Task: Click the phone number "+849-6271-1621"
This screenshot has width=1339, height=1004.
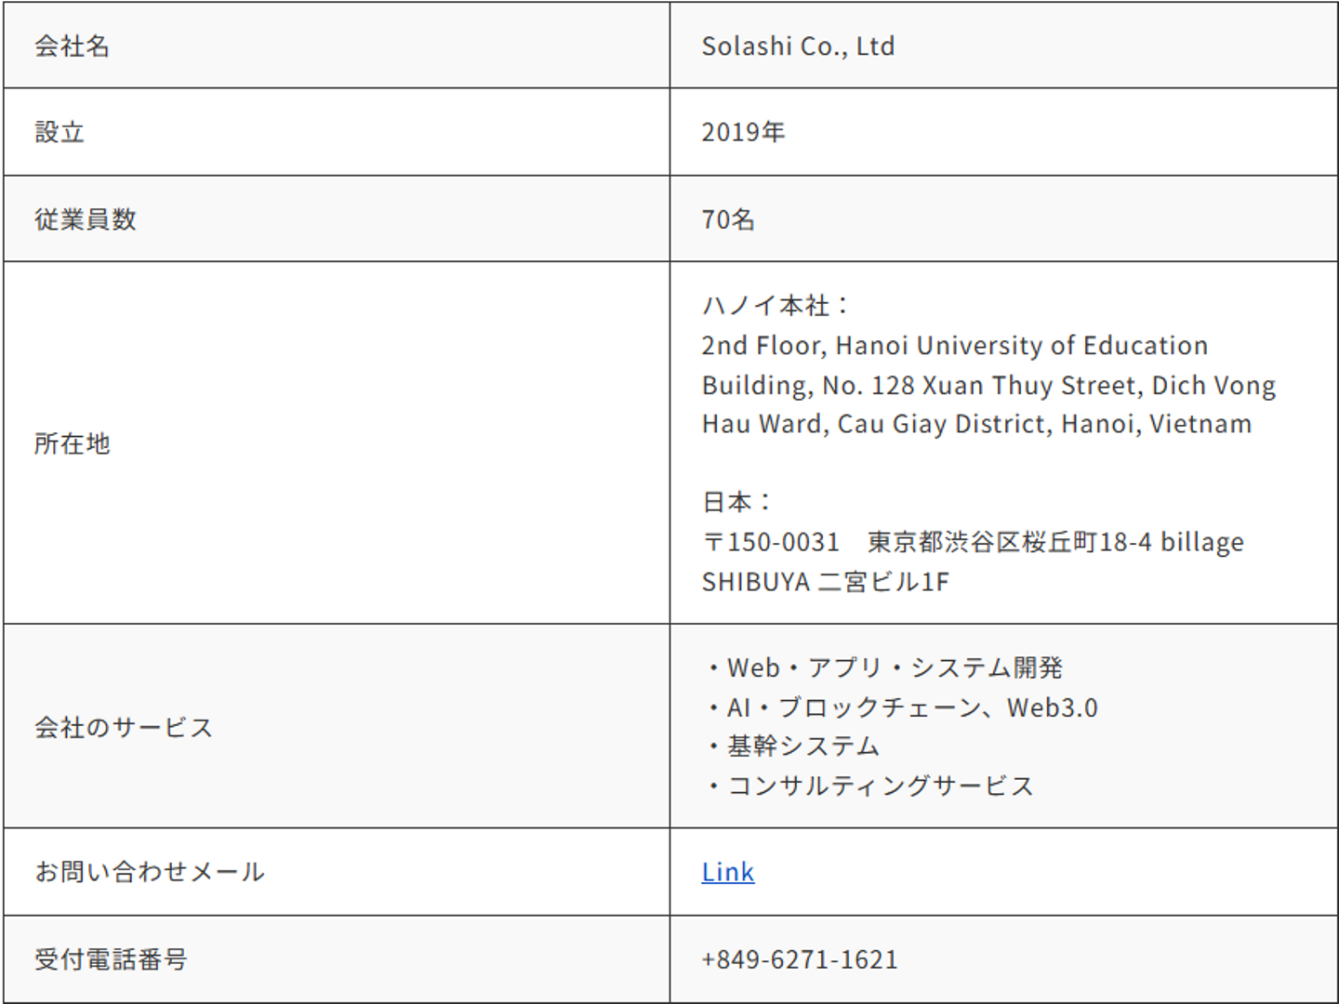Action: click(800, 959)
